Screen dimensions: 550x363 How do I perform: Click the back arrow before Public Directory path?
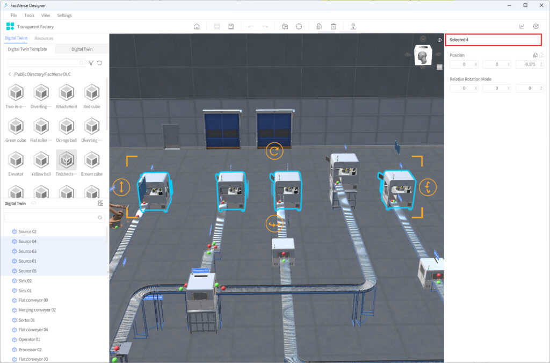pos(10,74)
